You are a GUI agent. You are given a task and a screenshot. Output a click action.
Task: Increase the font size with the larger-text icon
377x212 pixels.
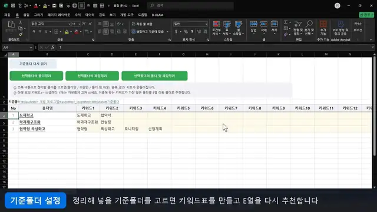pos(84,24)
